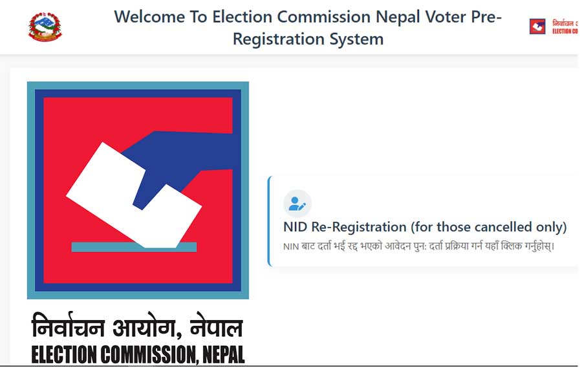Click the red 'ELECTION CO' text in header
The width and height of the screenshot is (582, 384).
565,32
